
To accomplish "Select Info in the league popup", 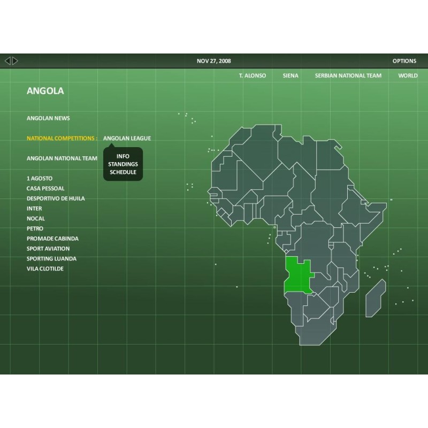I will (123, 156).
